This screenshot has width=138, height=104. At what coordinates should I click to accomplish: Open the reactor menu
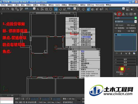click(58, 5)
